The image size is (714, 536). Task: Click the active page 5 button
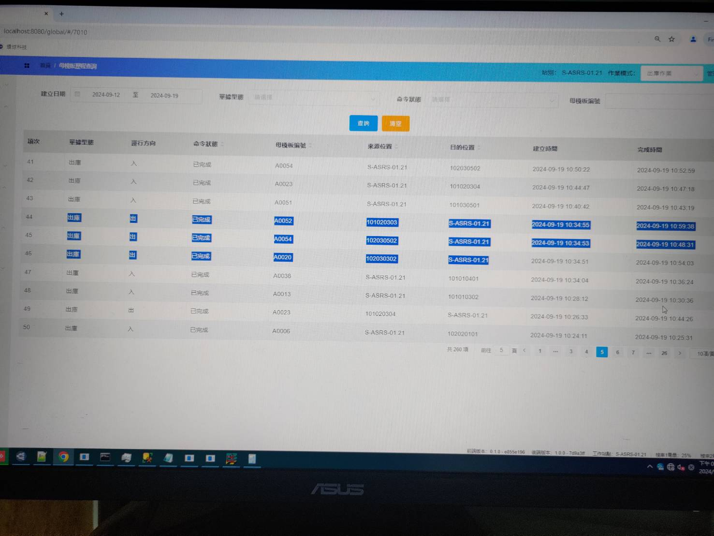tap(602, 352)
